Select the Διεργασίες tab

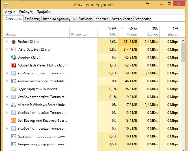pyautogui.click(x=14, y=18)
